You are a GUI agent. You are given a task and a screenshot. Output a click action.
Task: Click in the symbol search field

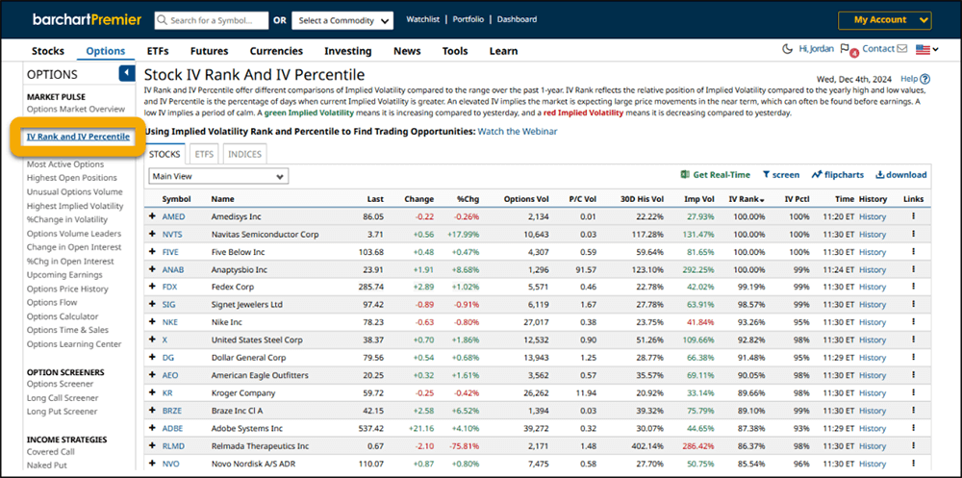tap(212, 20)
